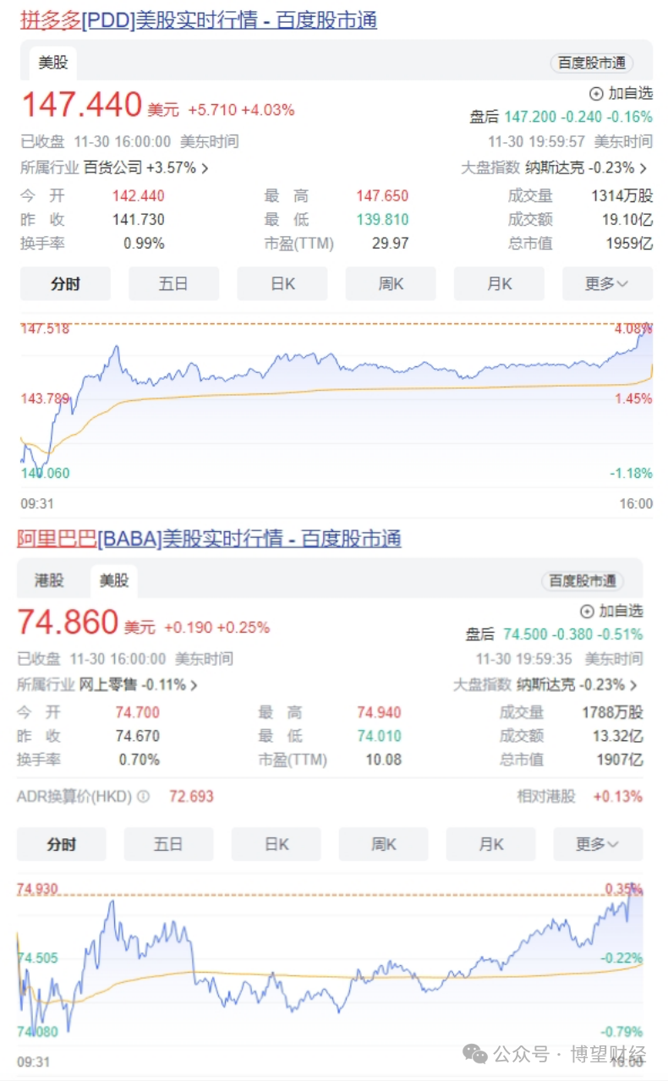Click ADR converted price 72.693
668x1081 pixels.
click(191, 796)
